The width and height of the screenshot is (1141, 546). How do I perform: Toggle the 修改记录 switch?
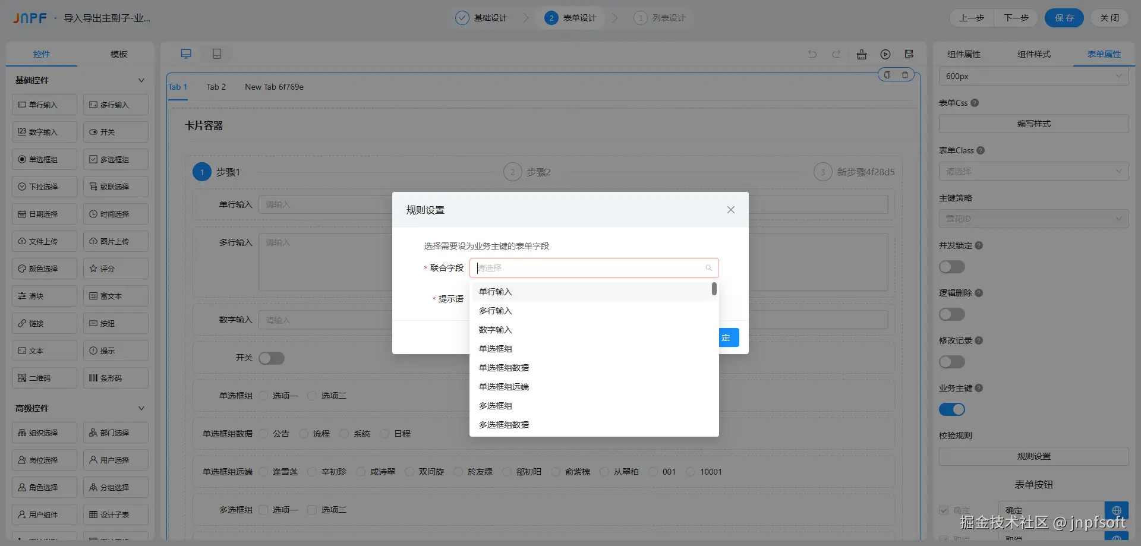(952, 362)
